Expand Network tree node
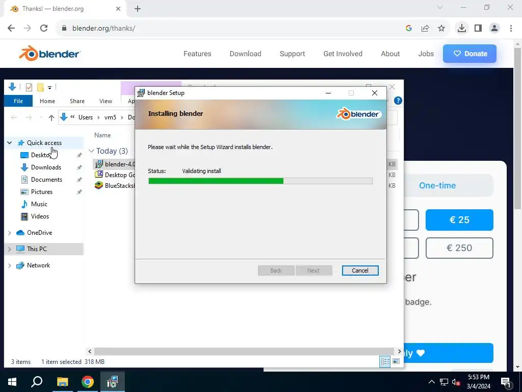Viewport: 522px width, 392px height. pos(10,265)
